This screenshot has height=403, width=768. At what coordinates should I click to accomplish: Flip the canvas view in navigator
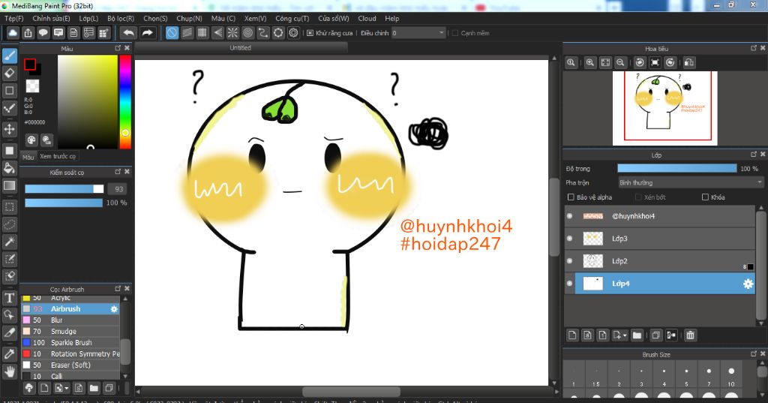point(689,62)
